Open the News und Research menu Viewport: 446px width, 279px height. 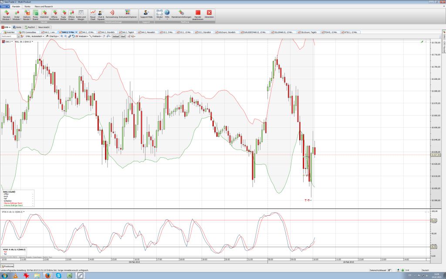[44, 7]
